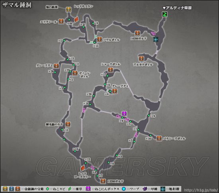This screenshot has width=219, height=193.
Task: Select the purple 甲種 legend icon
Action: click(145, 189)
